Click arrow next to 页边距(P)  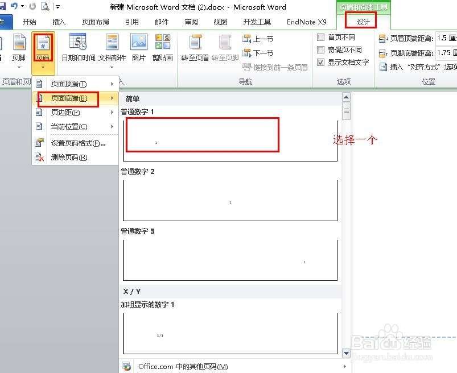pos(112,113)
